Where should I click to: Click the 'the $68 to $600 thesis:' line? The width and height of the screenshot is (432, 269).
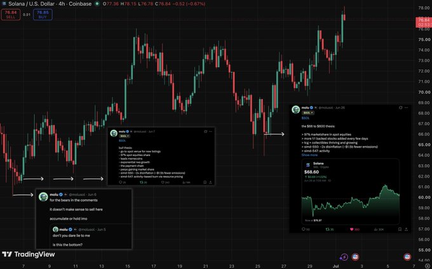tap(318, 126)
